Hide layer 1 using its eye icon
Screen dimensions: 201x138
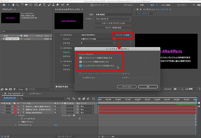click(x=2, y=106)
